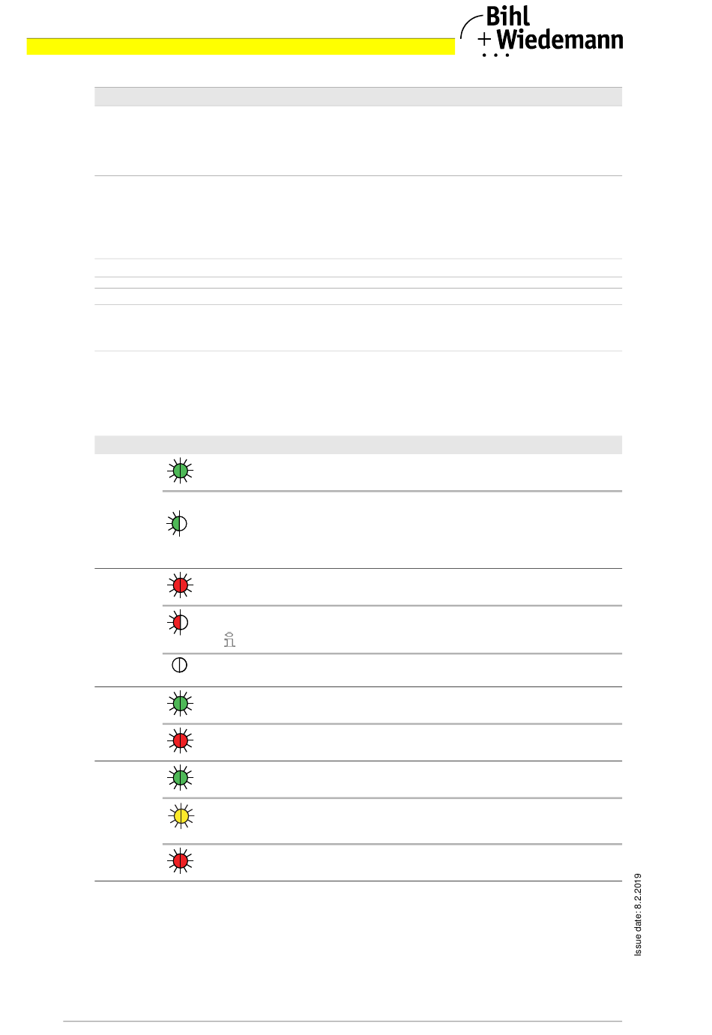Screen dimensions: 712x1035
Task: Select the unlit LED circle symbol
Action: (x=180, y=665)
